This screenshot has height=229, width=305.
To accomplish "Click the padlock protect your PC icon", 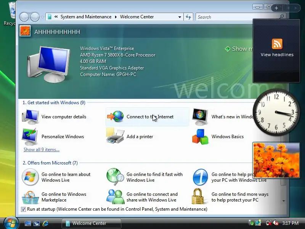I will coord(198,196).
